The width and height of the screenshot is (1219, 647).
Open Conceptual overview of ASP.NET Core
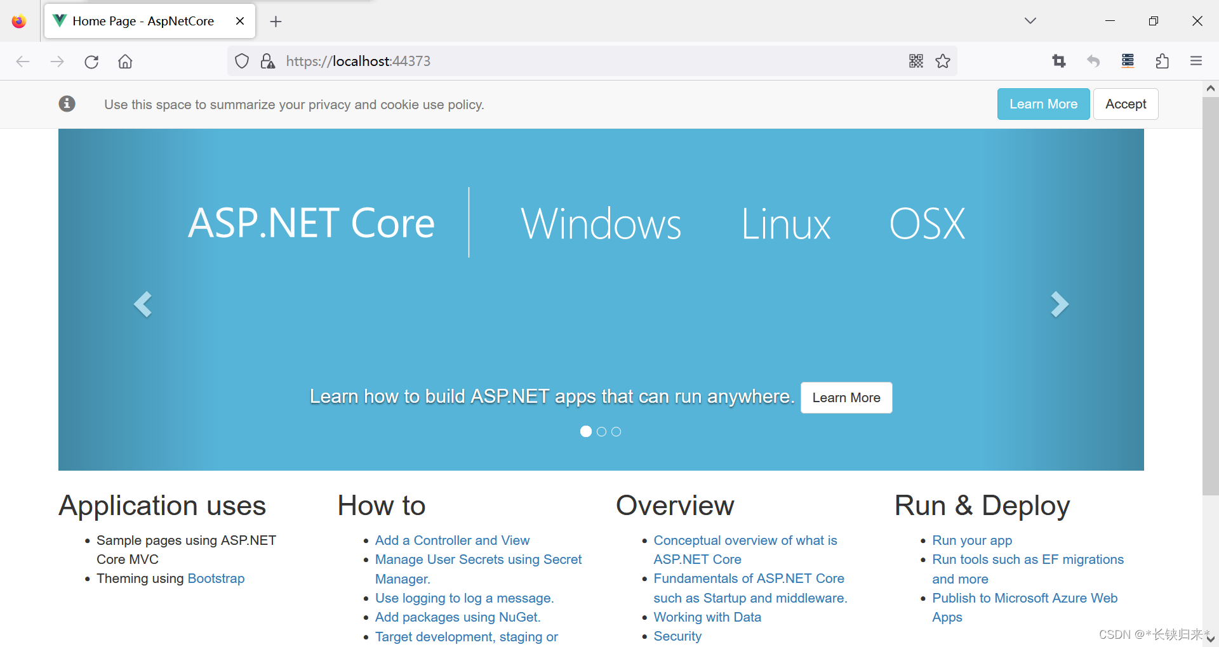point(745,550)
